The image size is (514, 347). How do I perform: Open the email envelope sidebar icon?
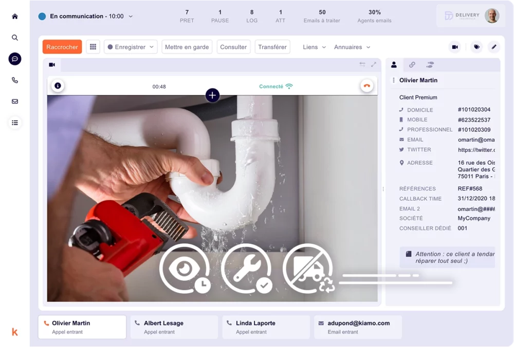click(x=15, y=102)
